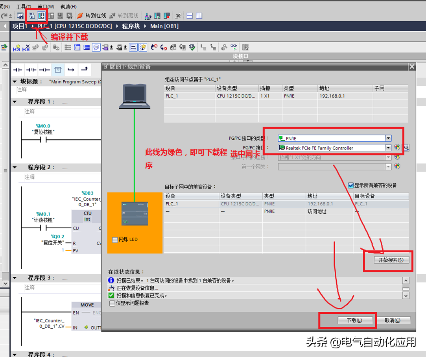Click the Start CPU icon
The height and width of the screenshot is (357, 426).
(157, 16)
